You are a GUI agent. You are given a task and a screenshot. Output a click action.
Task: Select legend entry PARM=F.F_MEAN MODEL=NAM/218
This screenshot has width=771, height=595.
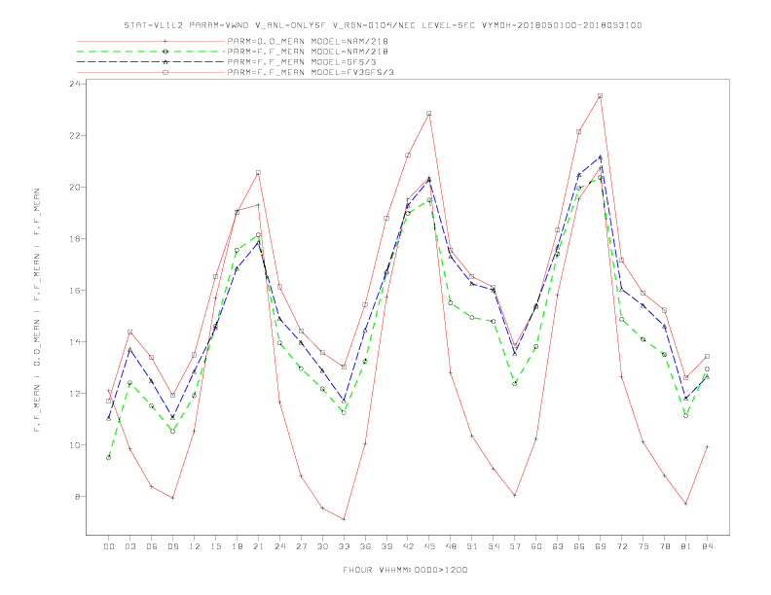pyautogui.click(x=308, y=52)
